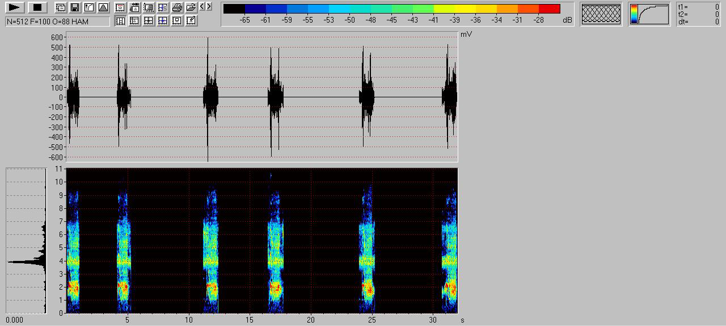Screen dimensions: 726x326
Task: Click the amplitude spectrum side panel
Action: pos(26,241)
